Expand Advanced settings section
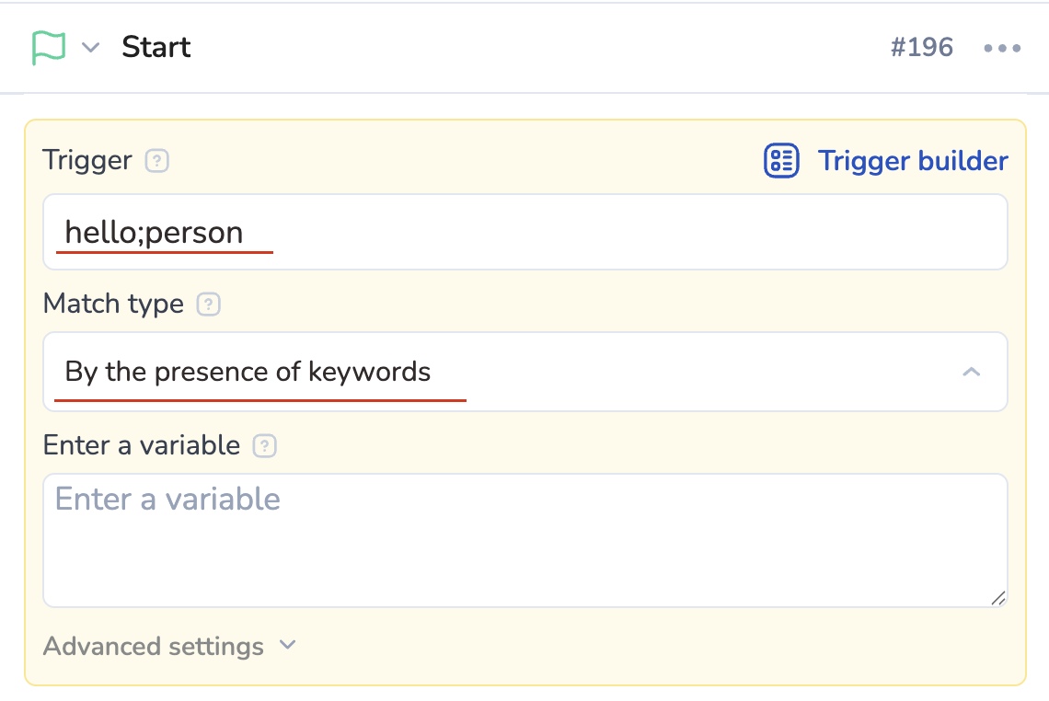This screenshot has height=701, width=1049. [x=154, y=647]
